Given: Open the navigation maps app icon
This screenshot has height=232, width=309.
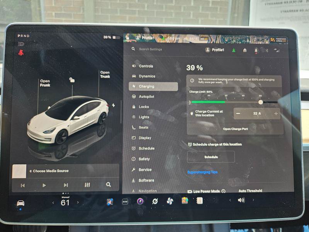Looking at the screenshot, I should pos(110,202).
